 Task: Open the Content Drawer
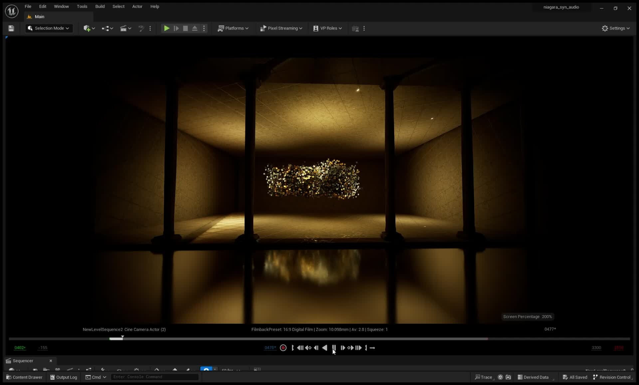click(24, 377)
